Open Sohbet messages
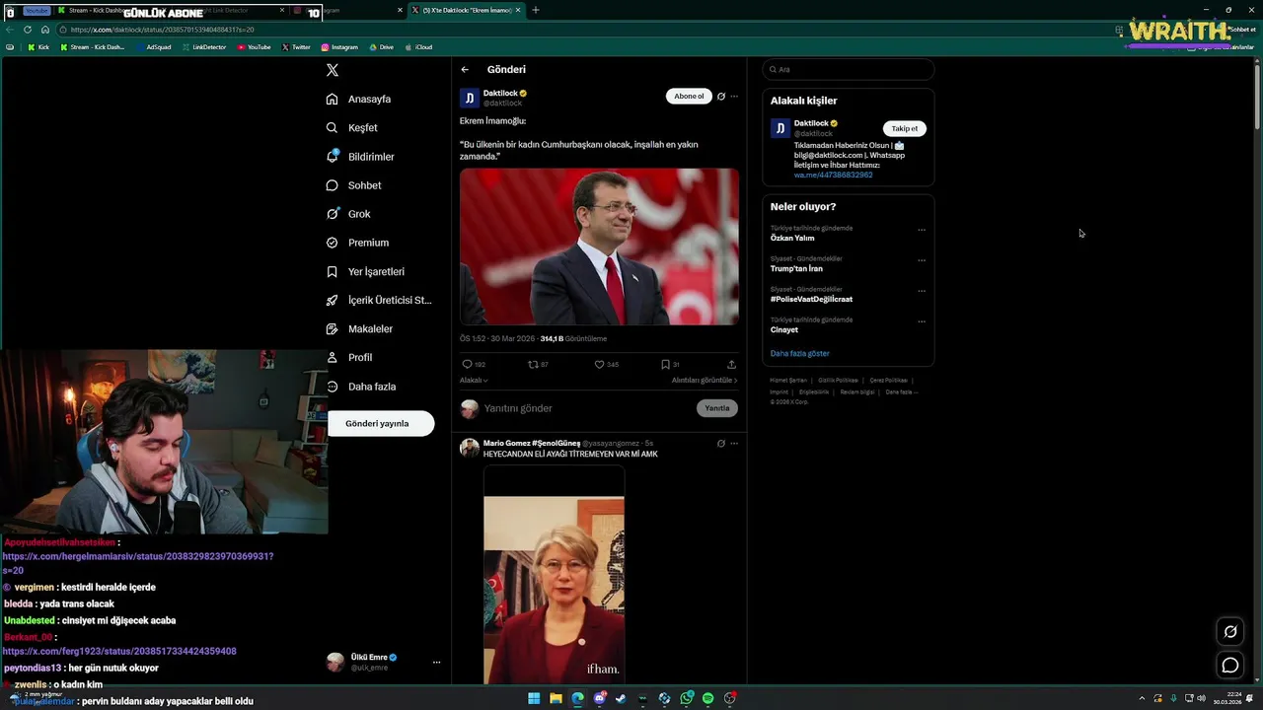Screen dimensions: 1263x710 point(353,185)
